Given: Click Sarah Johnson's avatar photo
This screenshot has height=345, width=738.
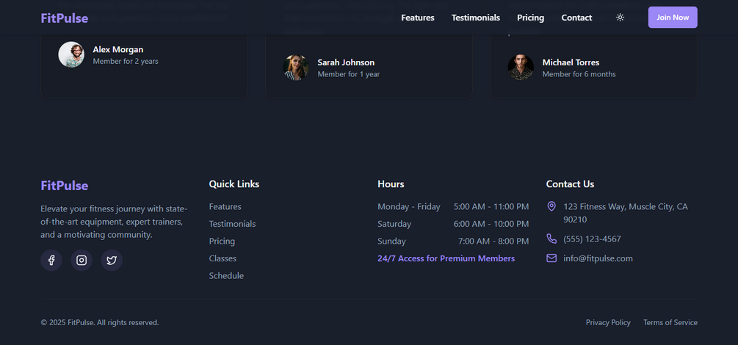Looking at the screenshot, I should point(296,68).
